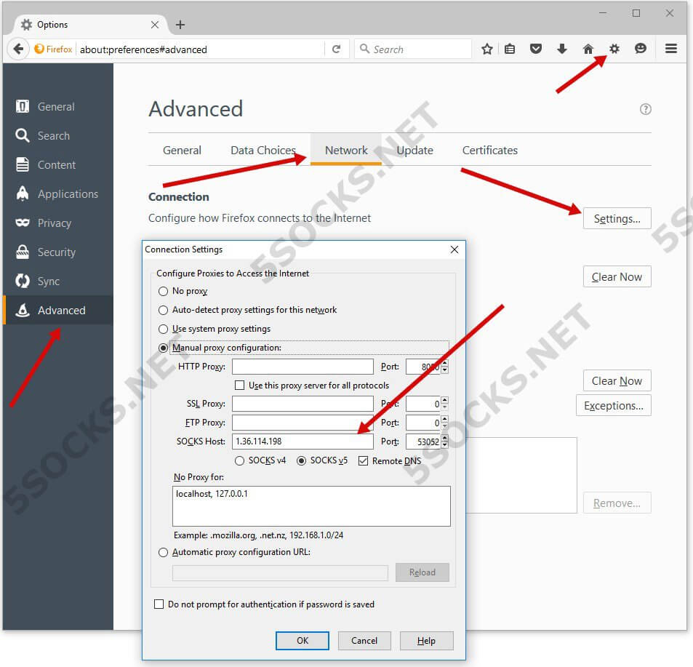The image size is (693, 667).
Task: Choose SOCKS v4
Action: [x=239, y=461]
